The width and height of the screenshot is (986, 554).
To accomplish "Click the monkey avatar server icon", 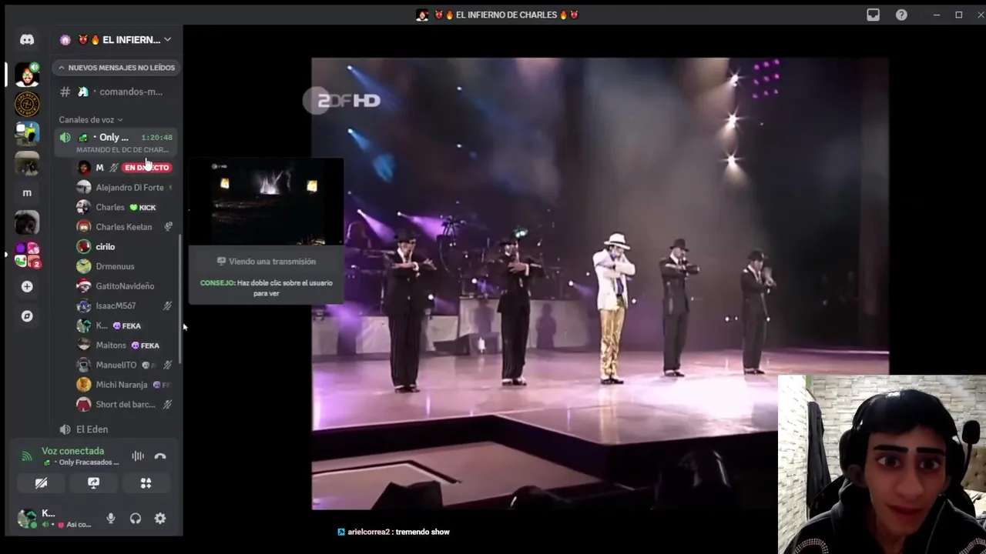I will point(27,224).
